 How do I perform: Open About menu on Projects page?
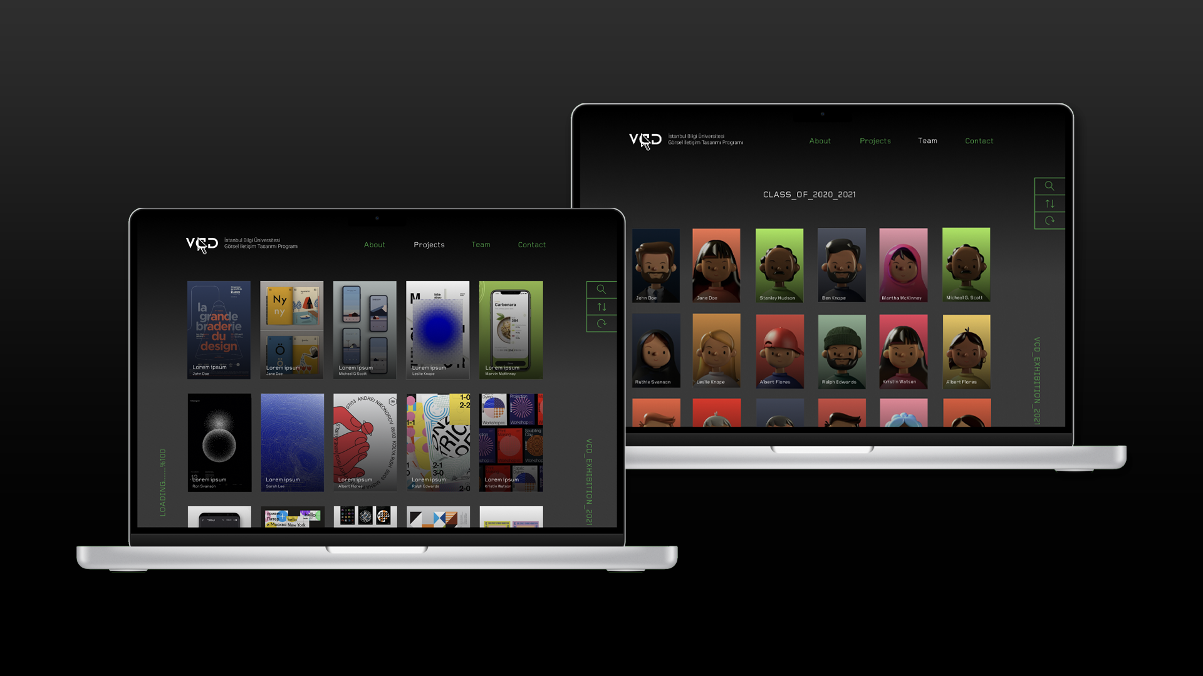point(375,245)
